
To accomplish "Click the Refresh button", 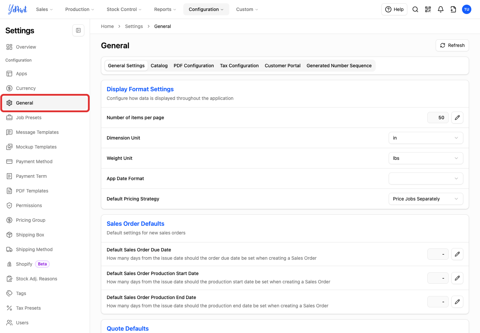I will (452, 45).
